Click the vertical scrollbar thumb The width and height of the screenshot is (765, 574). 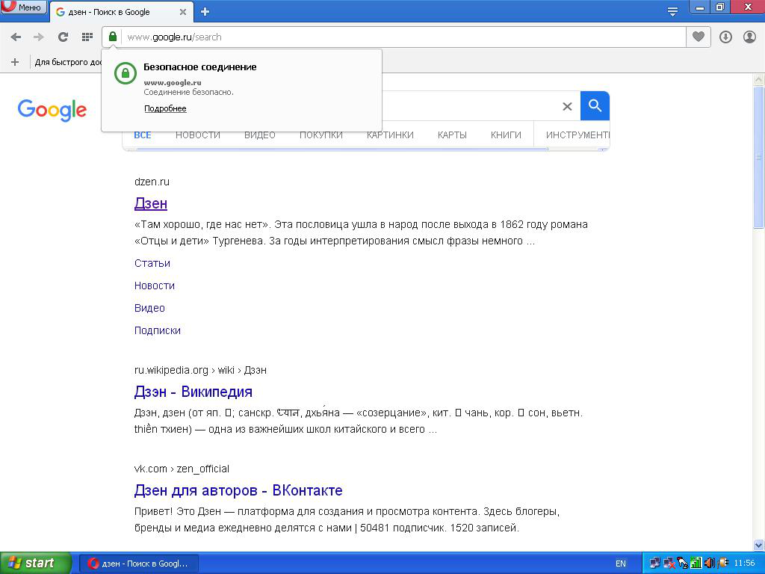(x=759, y=157)
